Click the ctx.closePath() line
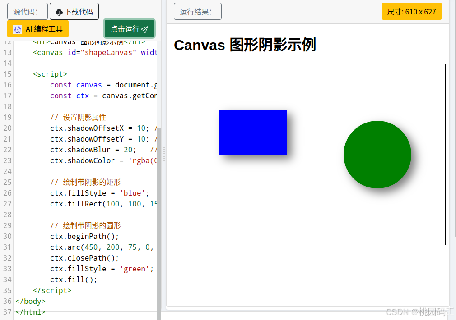The width and height of the screenshot is (456, 320). (x=84, y=258)
